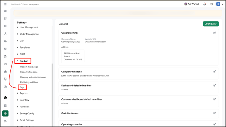Viewport: 226px width, 127px height.
Task: Edit Company timezone with pencil icon
Action: (215, 71)
